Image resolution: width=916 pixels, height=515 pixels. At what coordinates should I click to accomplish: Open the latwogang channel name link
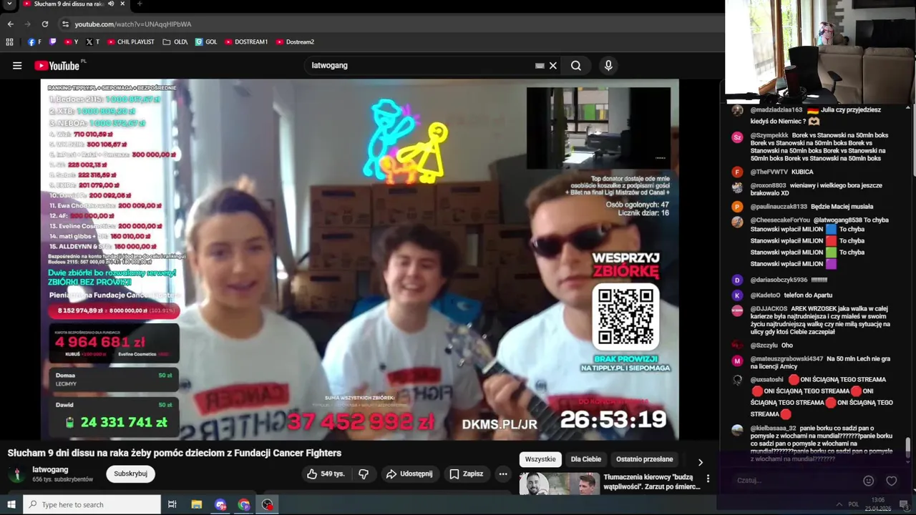50,470
